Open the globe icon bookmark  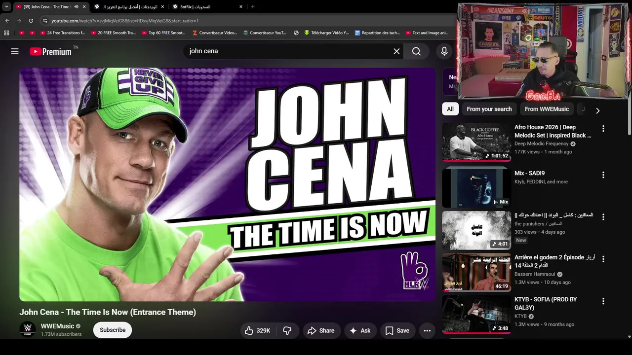coord(296,33)
